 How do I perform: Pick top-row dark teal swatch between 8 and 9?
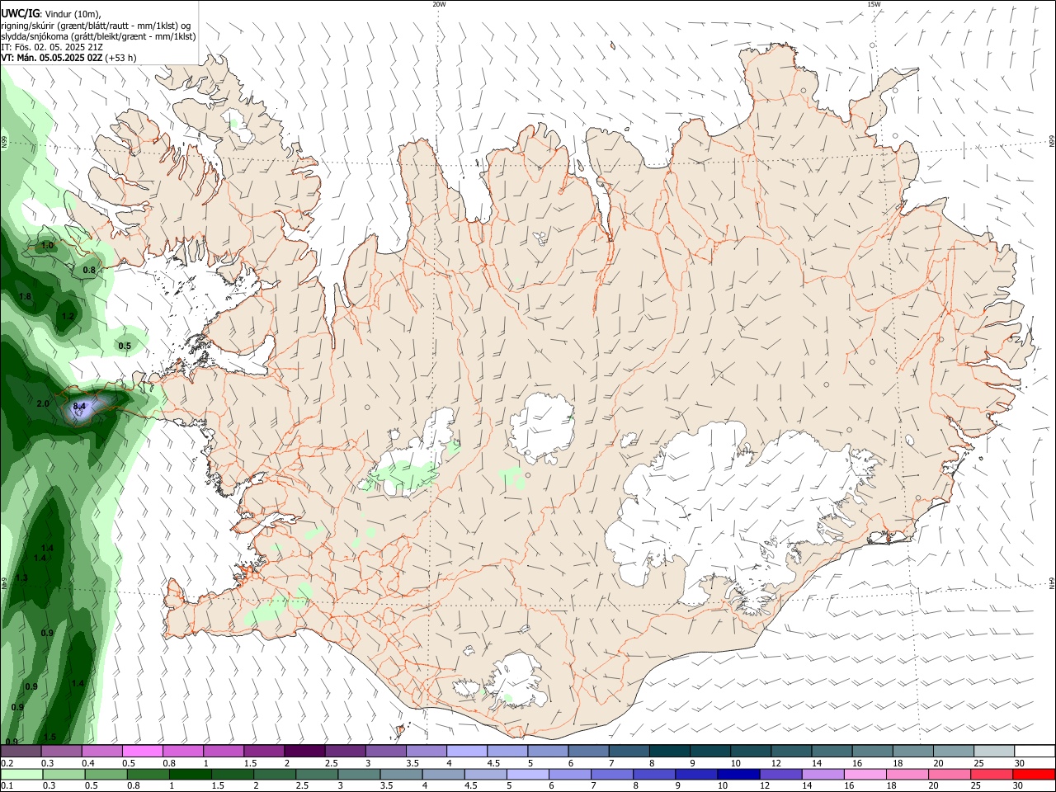tap(669, 752)
